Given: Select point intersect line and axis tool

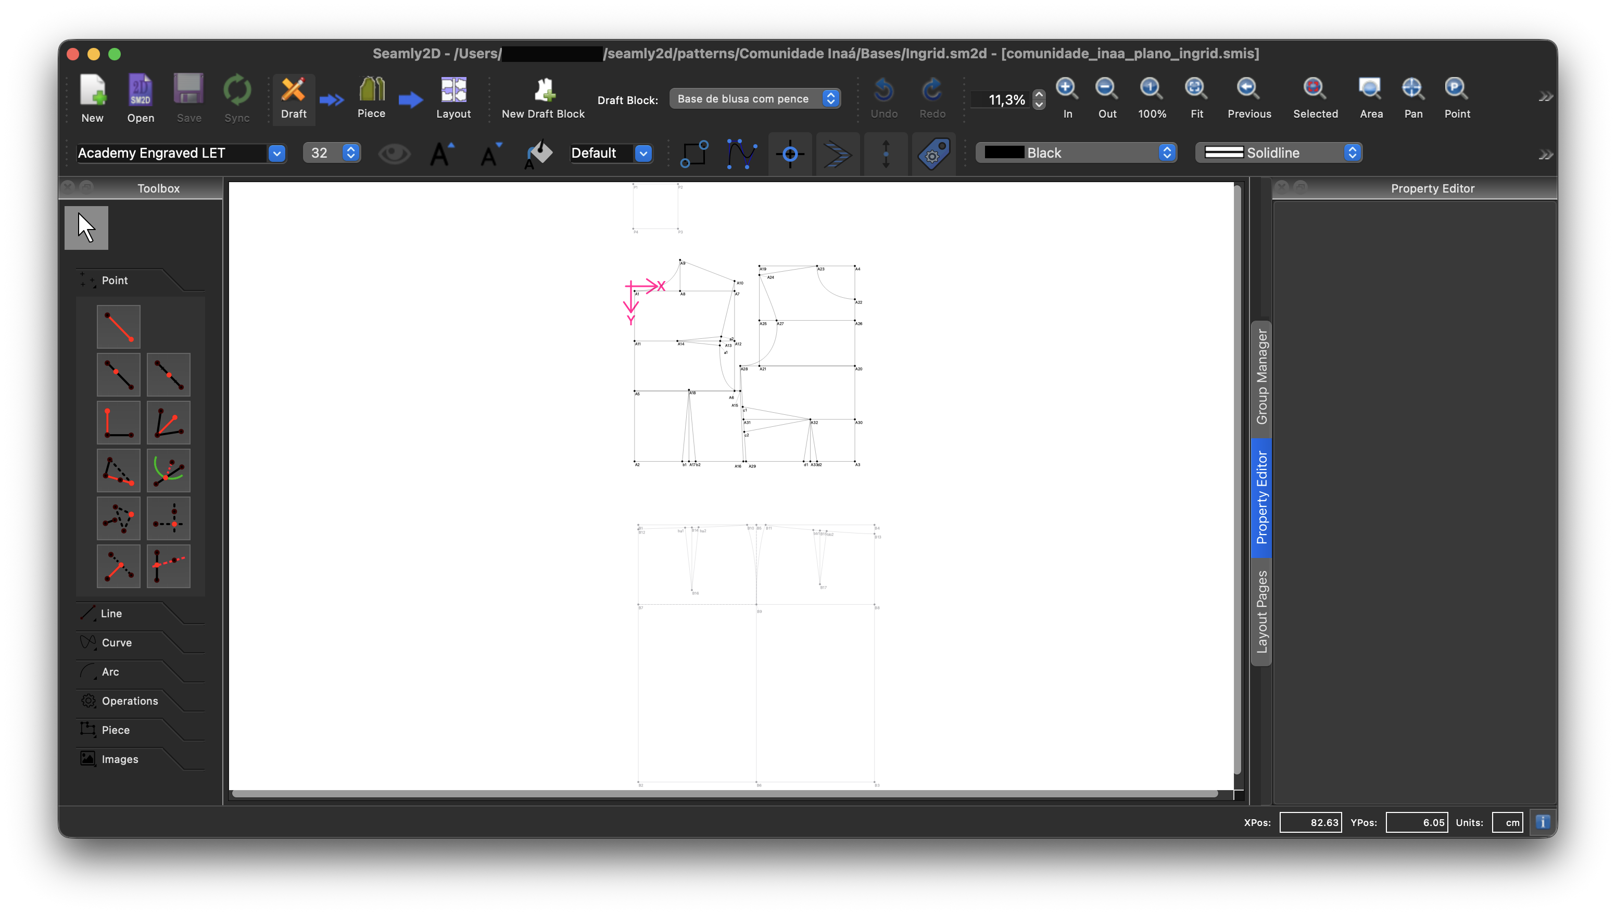Looking at the screenshot, I should pyautogui.click(x=169, y=566).
